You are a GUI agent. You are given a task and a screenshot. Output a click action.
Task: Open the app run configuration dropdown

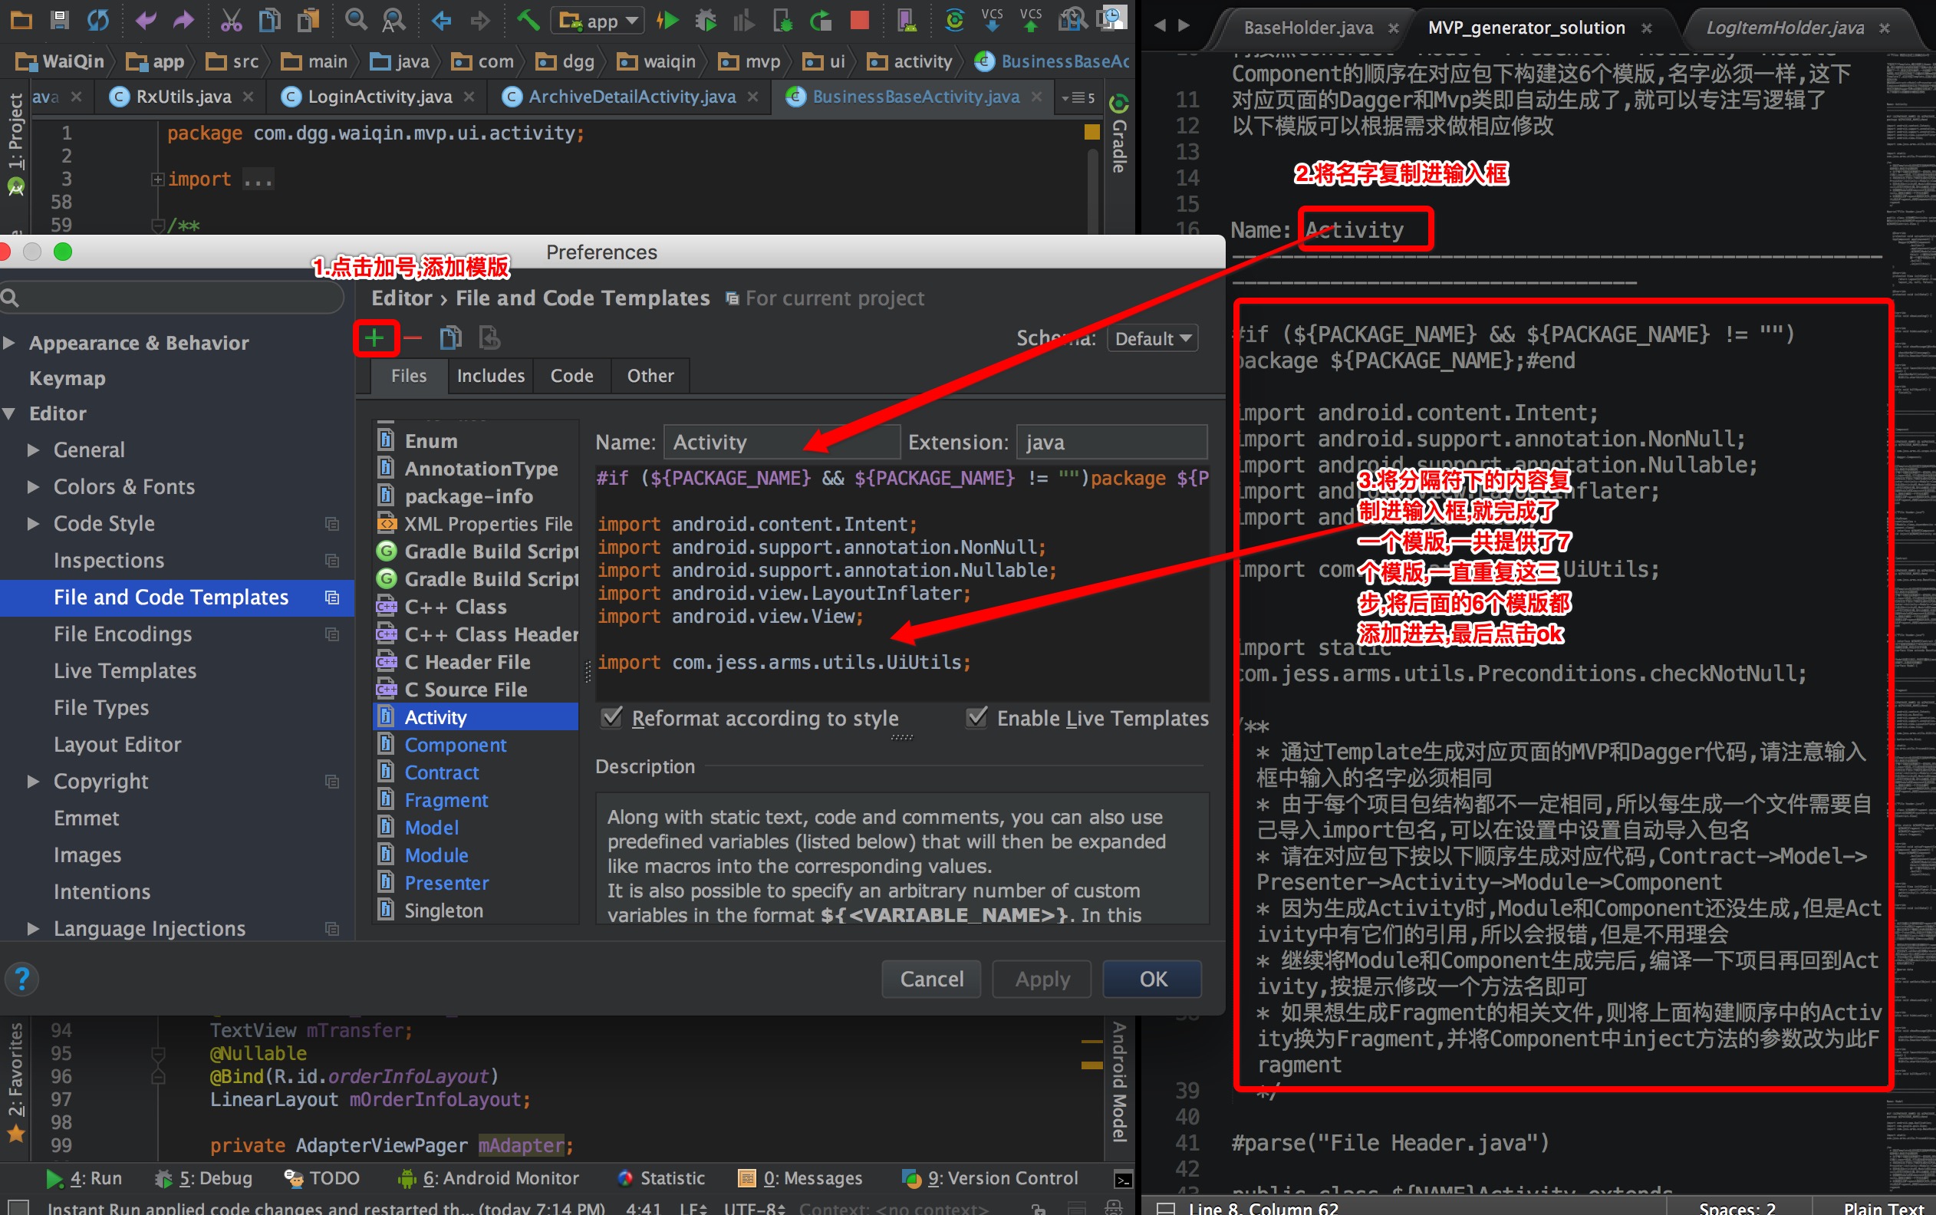[598, 21]
